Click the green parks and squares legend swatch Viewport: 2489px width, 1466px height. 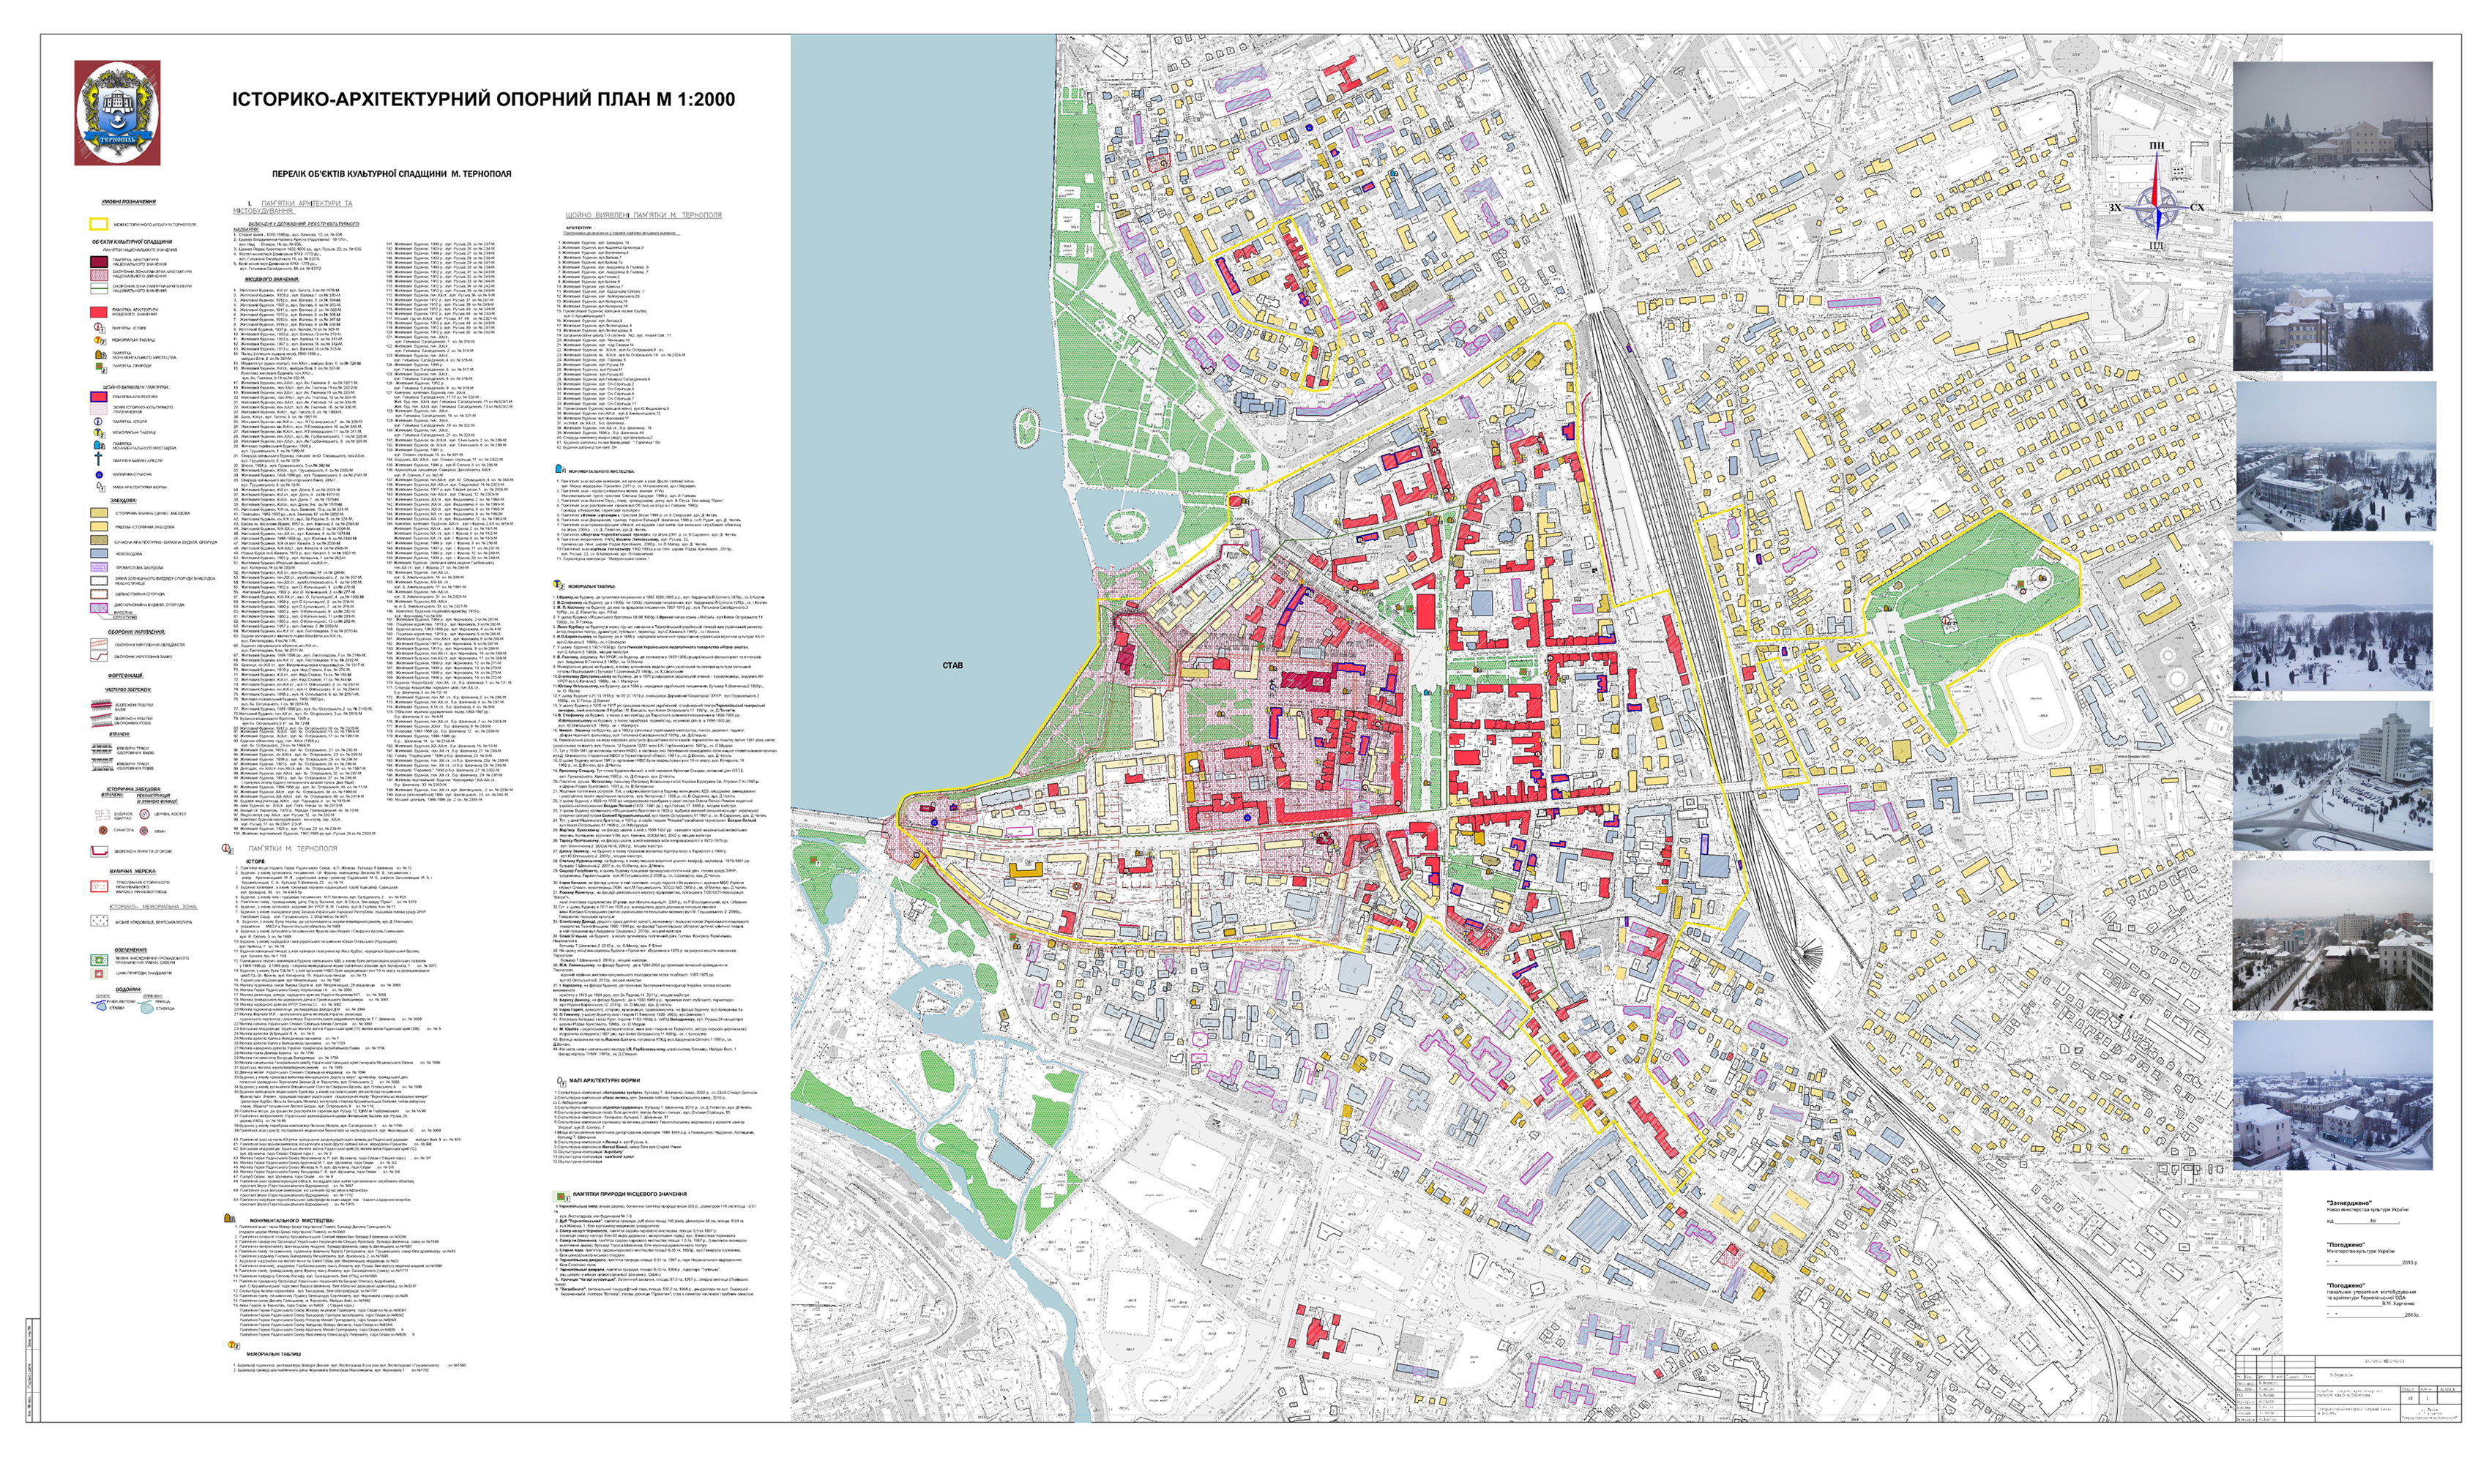pyautogui.click(x=100, y=960)
